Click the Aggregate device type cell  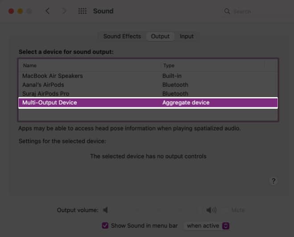pos(186,102)
